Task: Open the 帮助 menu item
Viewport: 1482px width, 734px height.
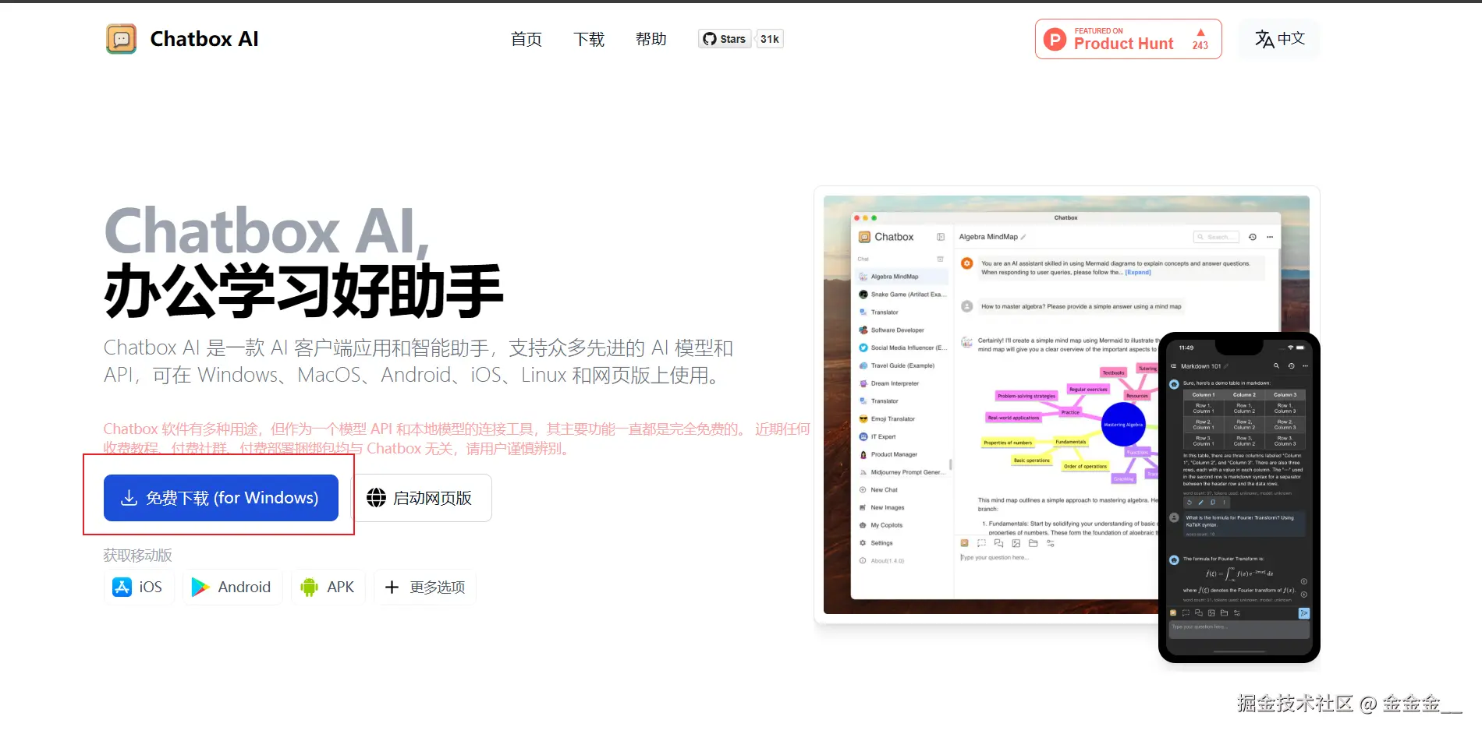Action: coord(651,39)
